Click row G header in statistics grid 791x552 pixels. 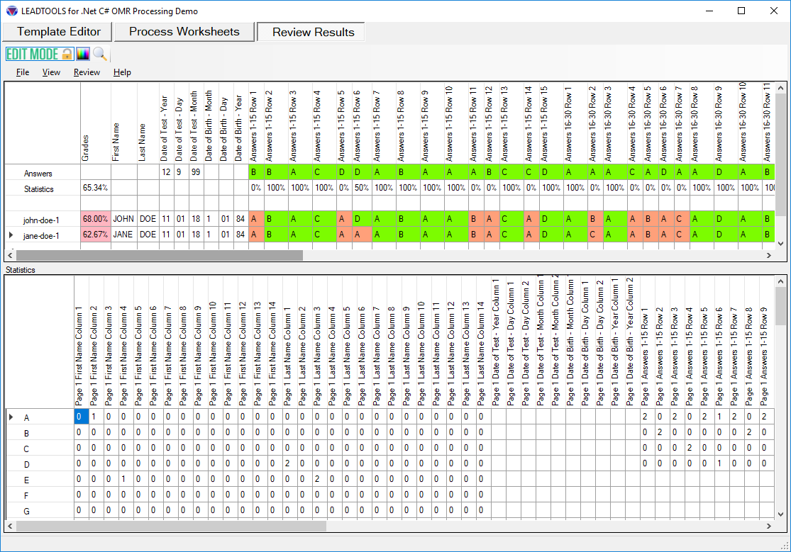(39, 511)
